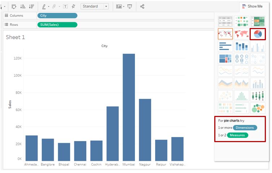Screen dimensions: 272x173
Task: Sort bars descending using toolbar icon
Action: click(31, 6)
